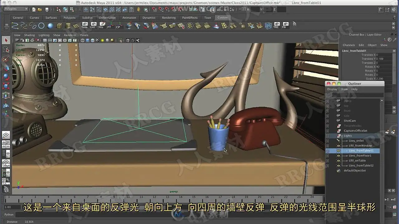Toggle select by hierarchy mode
Image resolution: width=399 pixels, height=224 pixels.
[59, 10]
